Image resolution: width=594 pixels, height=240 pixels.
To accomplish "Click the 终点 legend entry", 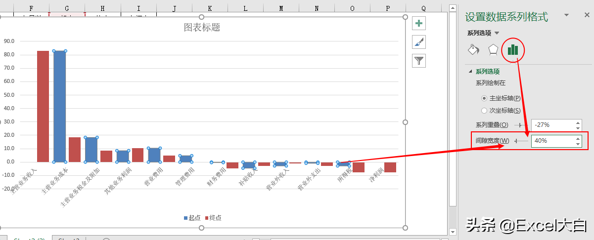I will pos(213,218).
